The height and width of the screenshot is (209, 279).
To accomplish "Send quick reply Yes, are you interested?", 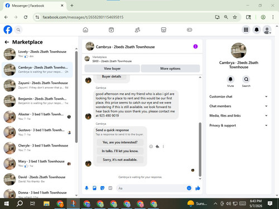I will pyautogui.click(x=120, y=142).
